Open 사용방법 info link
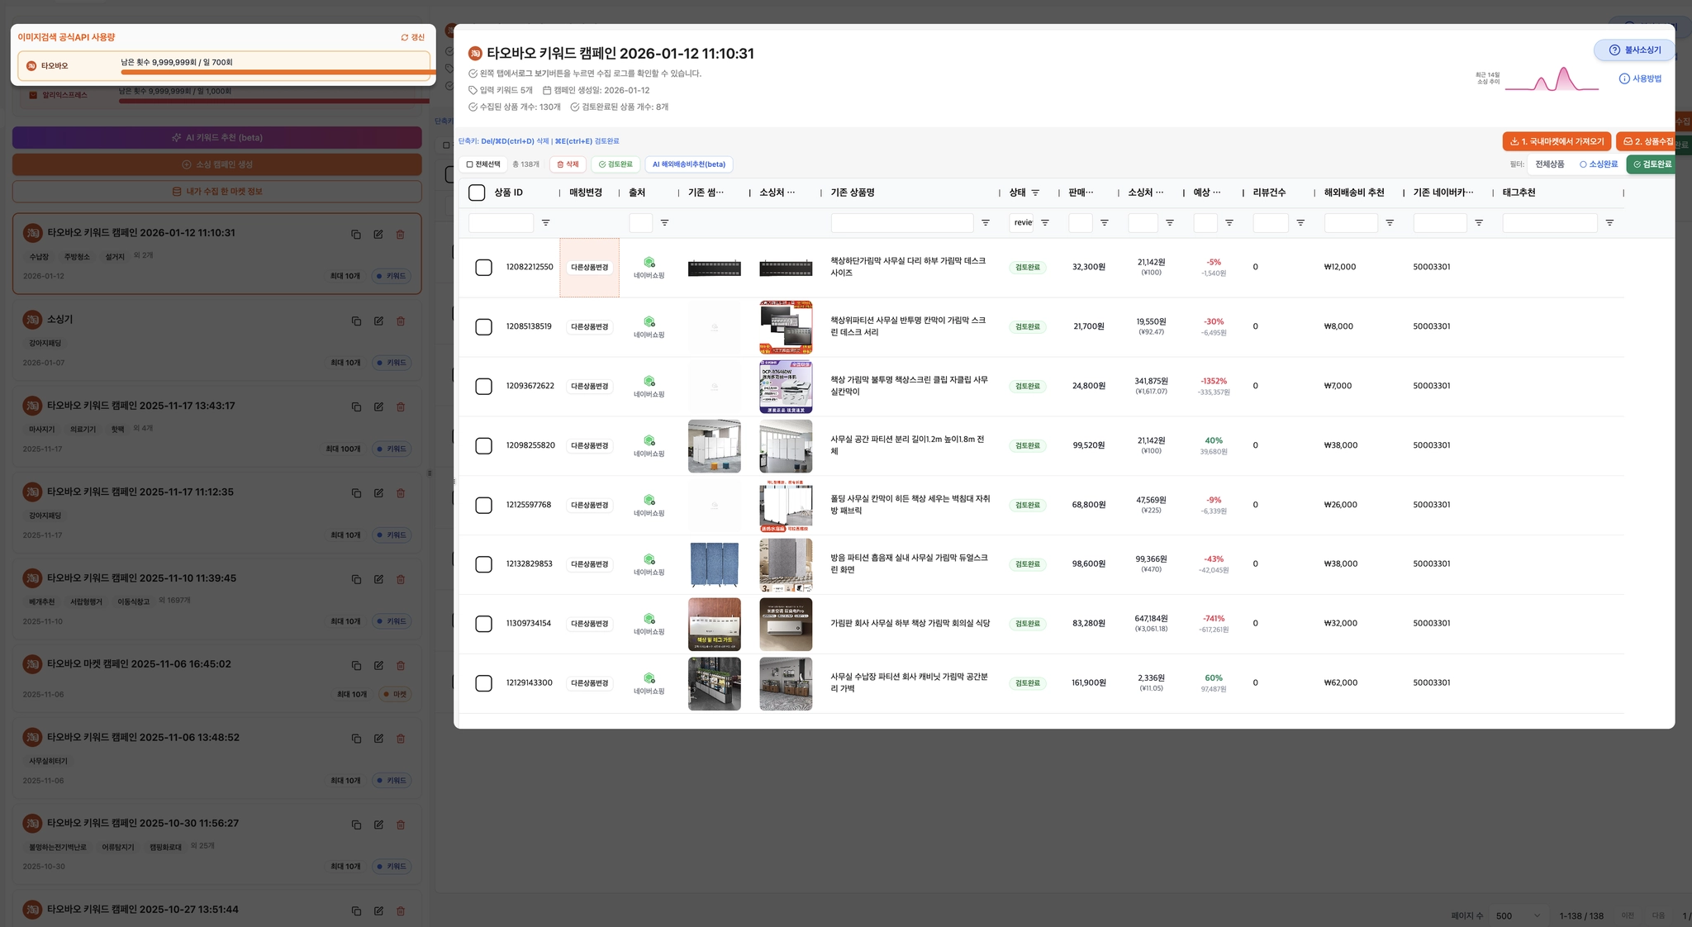Image resolution: width=1692 pixels, height=927 pixels. click(1640, 78)
